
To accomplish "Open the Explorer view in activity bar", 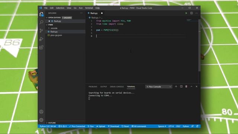I will point(41,14).
